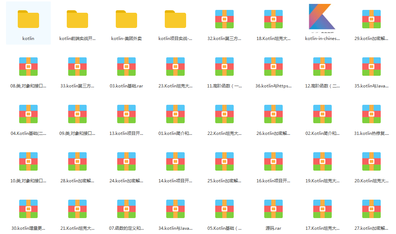Click the file name 25.kotlin加密解...
Viewport: 396px width, 234px height.
point(224,181)
